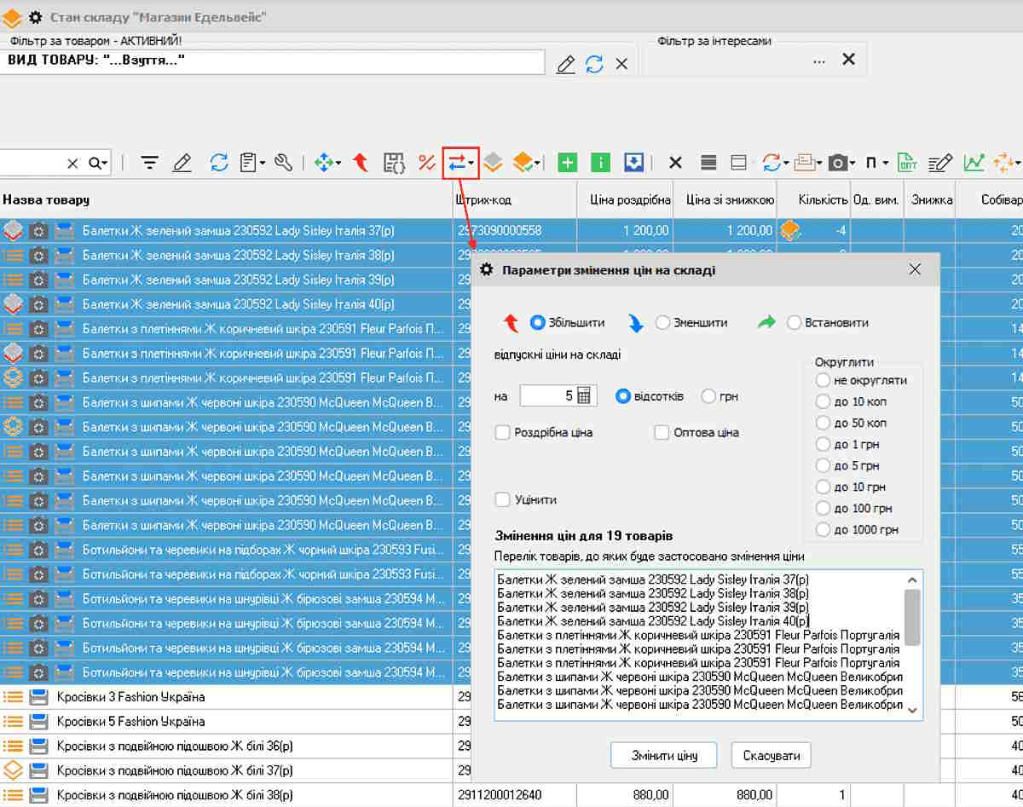Choose rounding 'до 10 грн'

click(823, 487)
